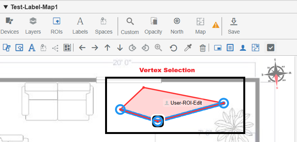Click the reset circular arrow icon
This screenshot has width=297, height=142.
pyautogui.click(x=173, y=48)
